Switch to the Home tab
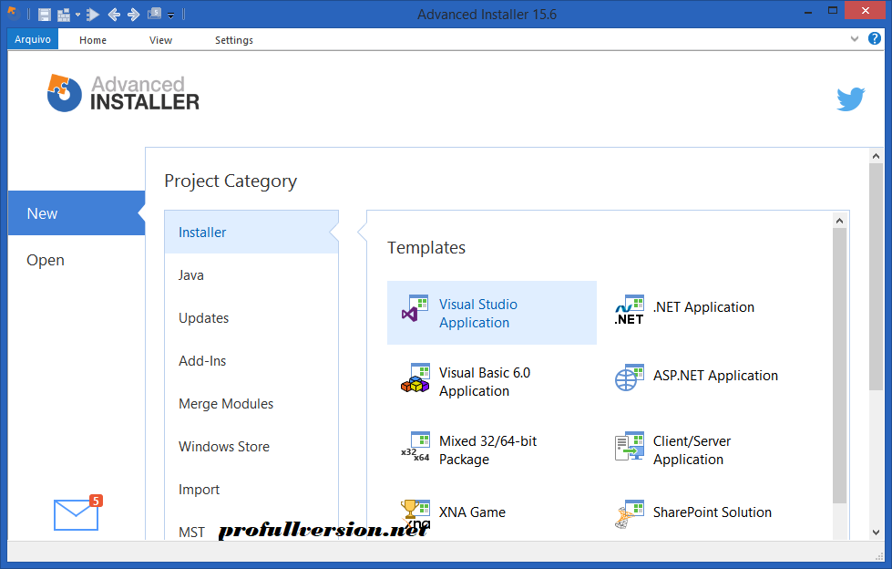Screen dimensions: 892x569 click(92, 39)
